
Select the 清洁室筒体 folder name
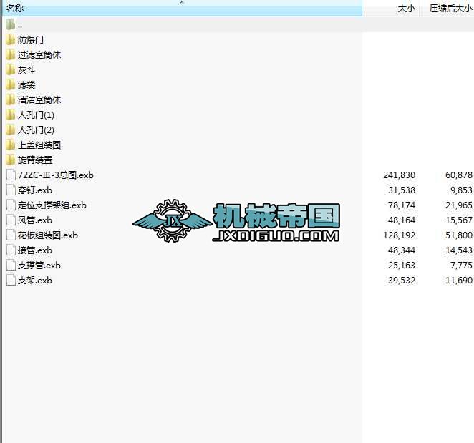tap(39, 99)
